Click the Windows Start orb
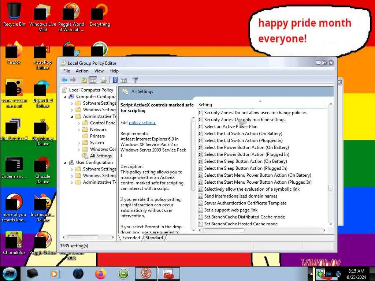 click(10, 274)
